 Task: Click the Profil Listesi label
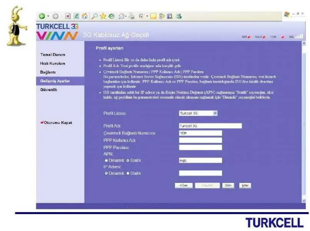[x=115, y=114]
